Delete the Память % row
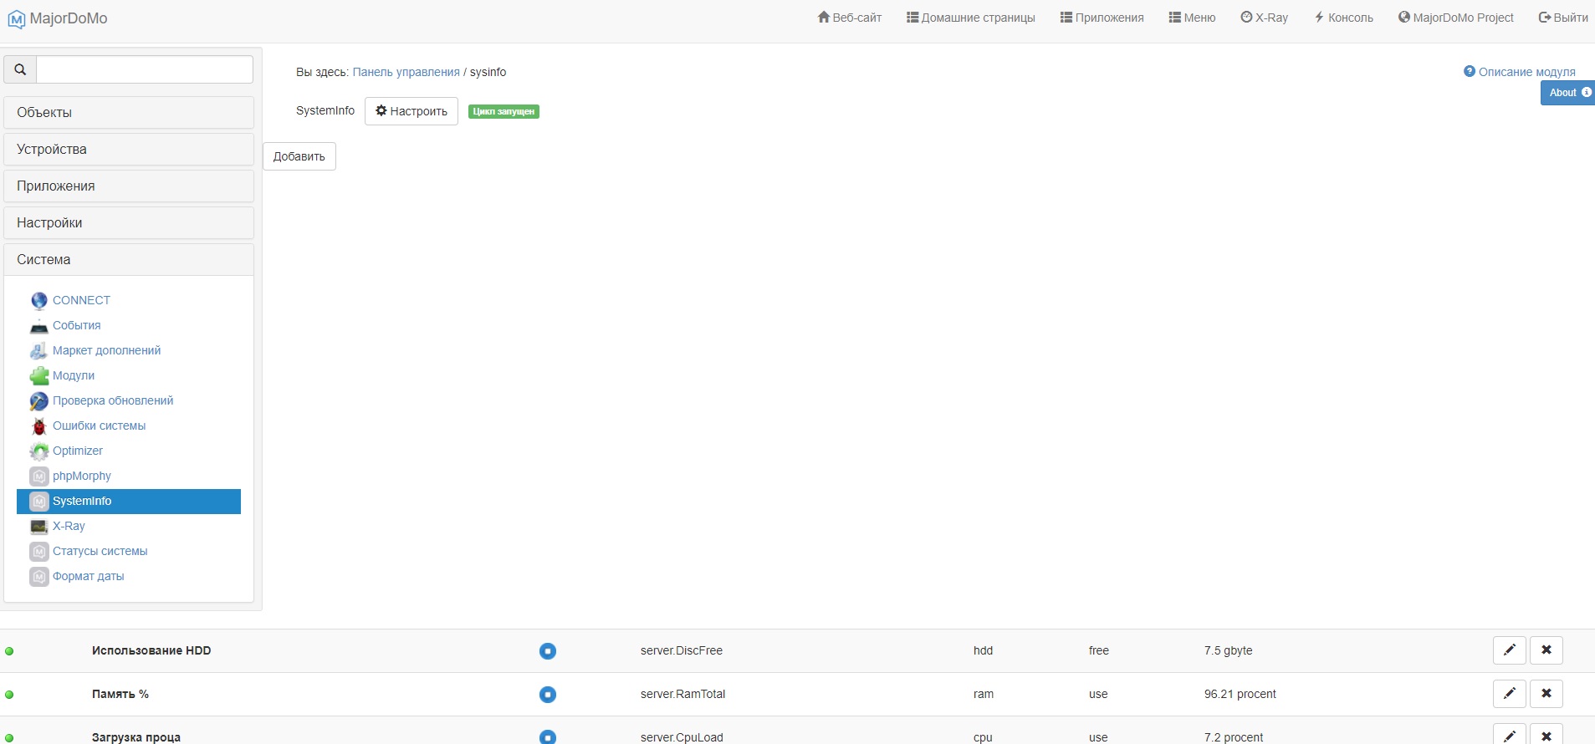 click(1546, 693)
